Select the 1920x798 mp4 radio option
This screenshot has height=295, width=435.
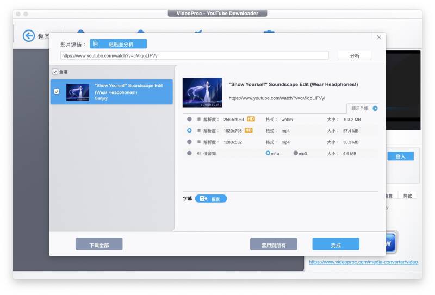(189, 130)
